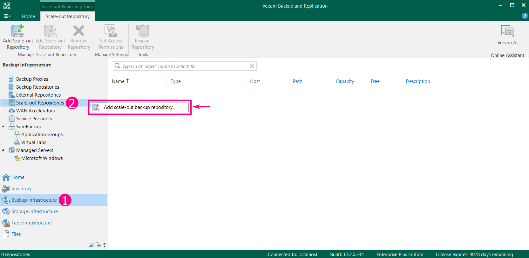Viewport: 529px width, 258px height.
Task: Click "Connected to: localhost" status text
Action: tap(292, 255)
